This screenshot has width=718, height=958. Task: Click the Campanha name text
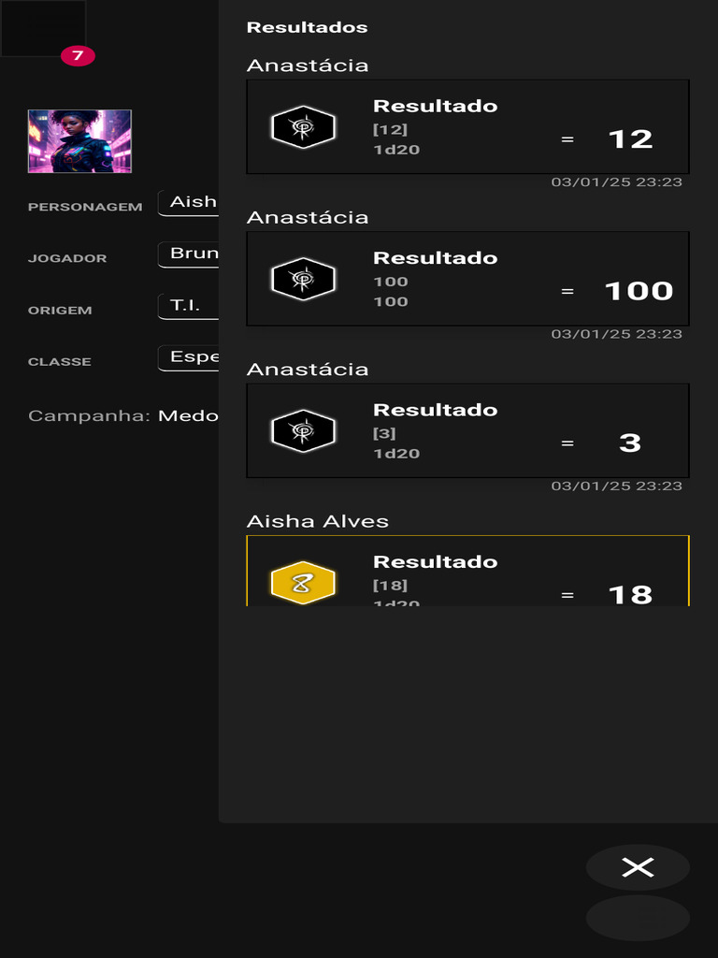coord(187,415)
